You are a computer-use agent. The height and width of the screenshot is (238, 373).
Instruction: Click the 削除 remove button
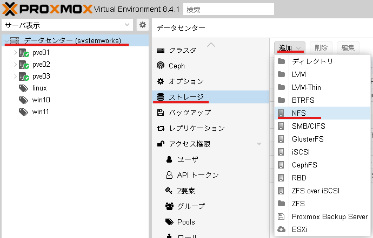point(321,47)
